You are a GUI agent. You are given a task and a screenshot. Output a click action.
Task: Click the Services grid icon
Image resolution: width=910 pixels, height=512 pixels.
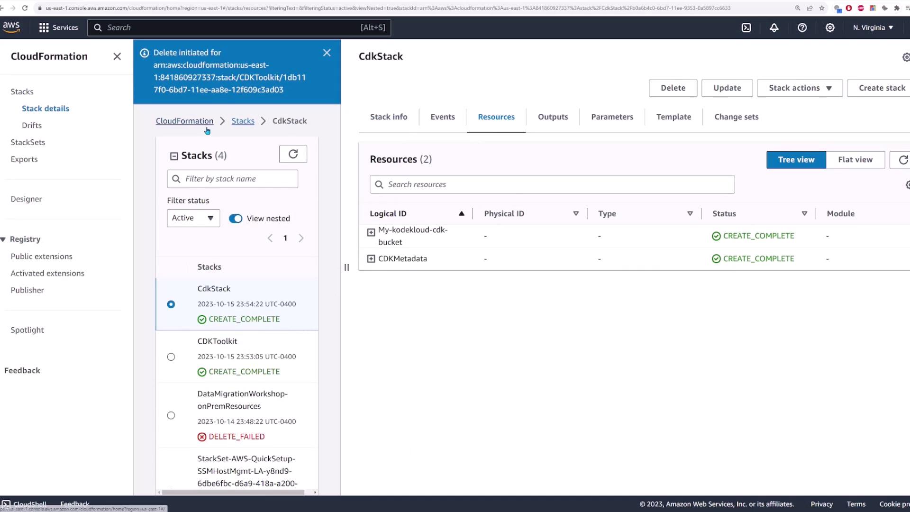point(44,27)
